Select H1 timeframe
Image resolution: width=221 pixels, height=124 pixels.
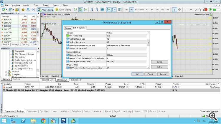(147, 10)
